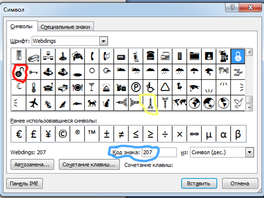Image resolution: width=264 pixels, height=198 pixels.
Task: Select the game controller symbol
Action: (x=77, y=56)
